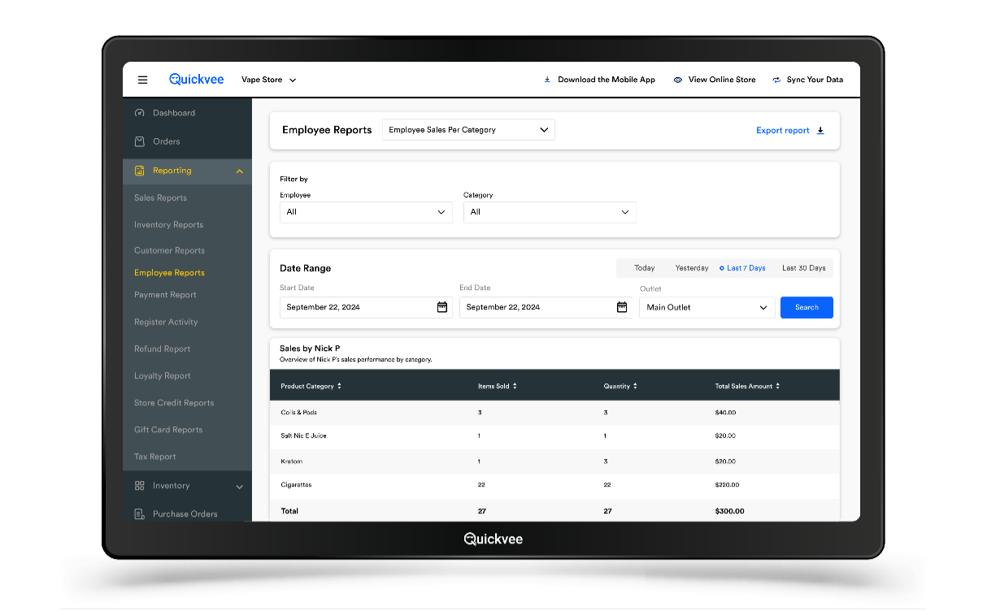Open the Employee filter dropdown
Viewport: 987px width, 615px height.
366,212
